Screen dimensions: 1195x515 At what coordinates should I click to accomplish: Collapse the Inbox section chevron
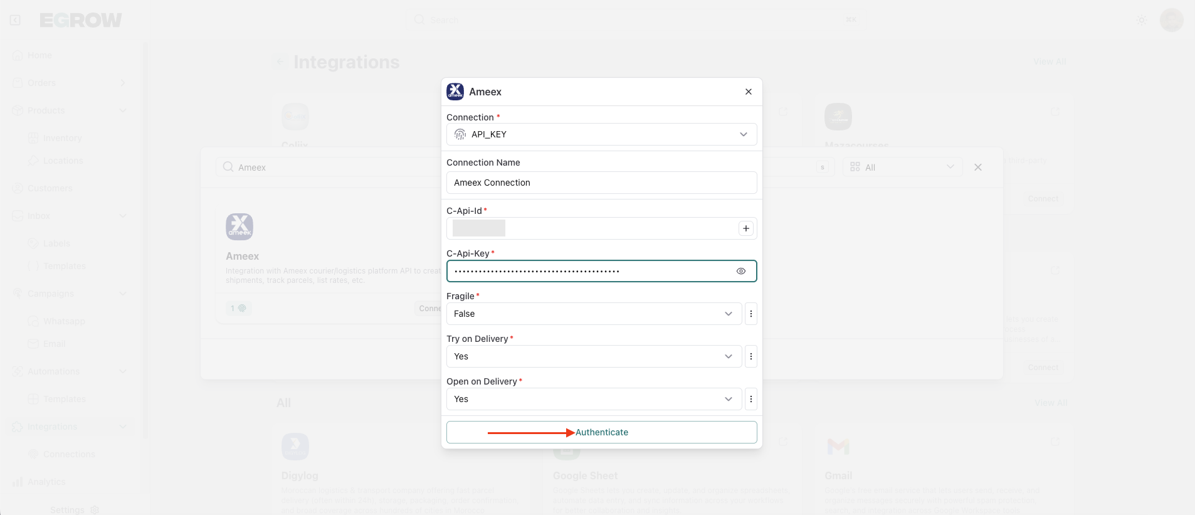click(123, 216)
